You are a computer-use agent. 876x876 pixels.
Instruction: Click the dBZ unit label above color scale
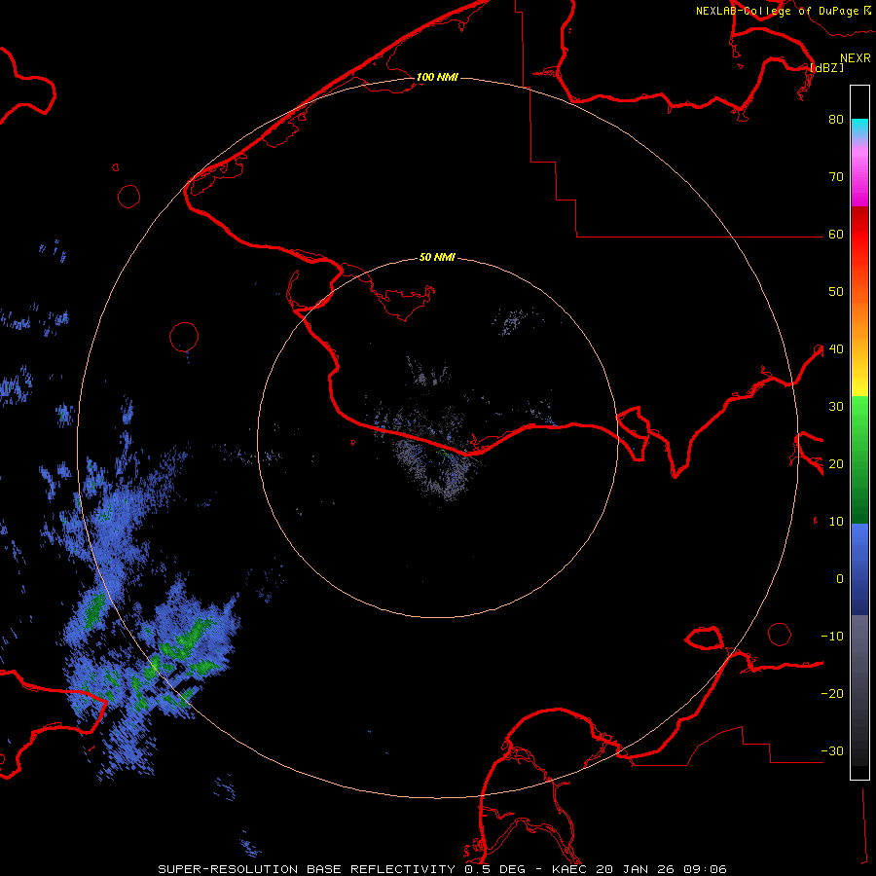[826, 68]
